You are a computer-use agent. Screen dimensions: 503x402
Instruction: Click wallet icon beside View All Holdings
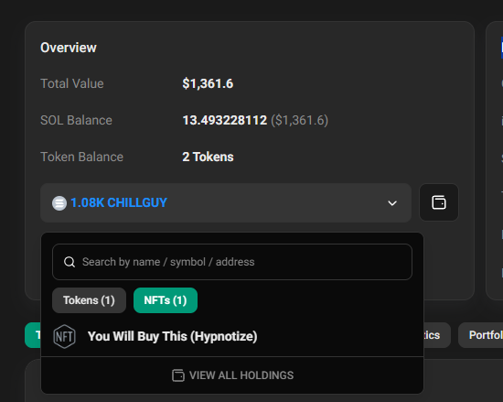178,375
